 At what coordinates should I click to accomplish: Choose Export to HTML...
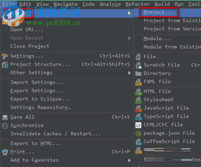click(36, 143)
